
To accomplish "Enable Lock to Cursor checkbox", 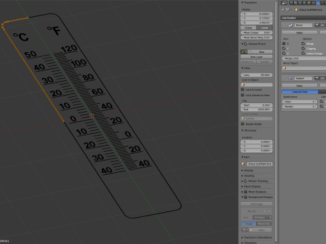I will [242, 89].
